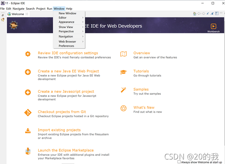Click the Workbench label in the banner

coord(213,31)
